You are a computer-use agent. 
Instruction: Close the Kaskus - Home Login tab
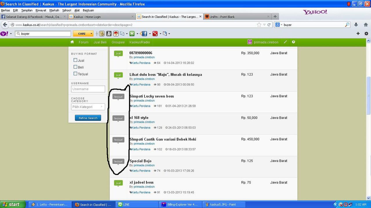(x=132, y=17)
